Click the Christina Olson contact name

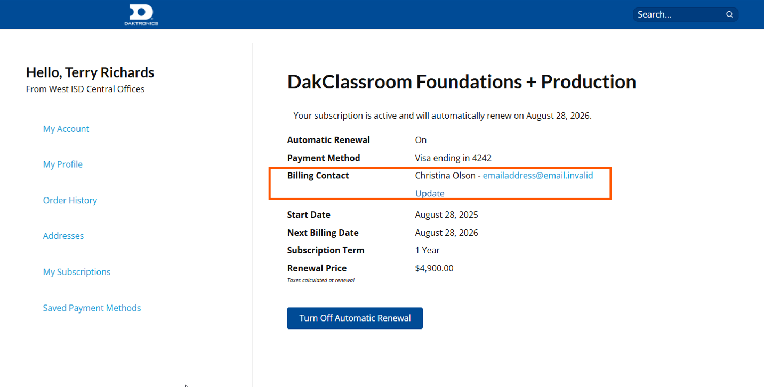click(x=445, y=175)
